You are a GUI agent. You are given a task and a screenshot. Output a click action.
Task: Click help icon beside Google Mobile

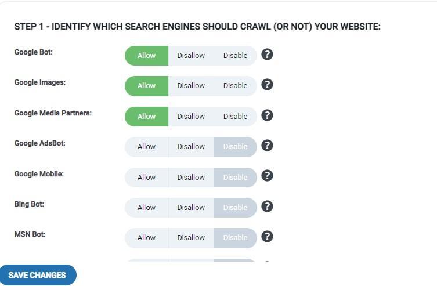pyautogui.click(x=267, y=176)
